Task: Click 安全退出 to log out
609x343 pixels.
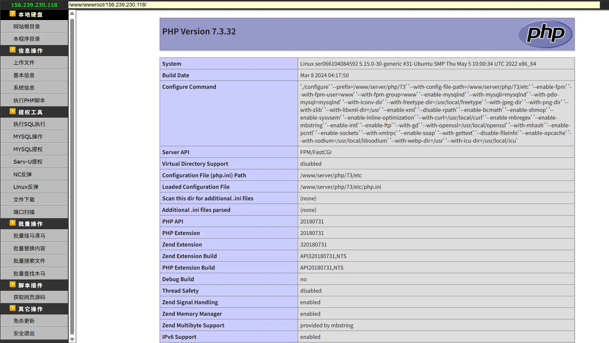Action: click(x=34, y=334)
